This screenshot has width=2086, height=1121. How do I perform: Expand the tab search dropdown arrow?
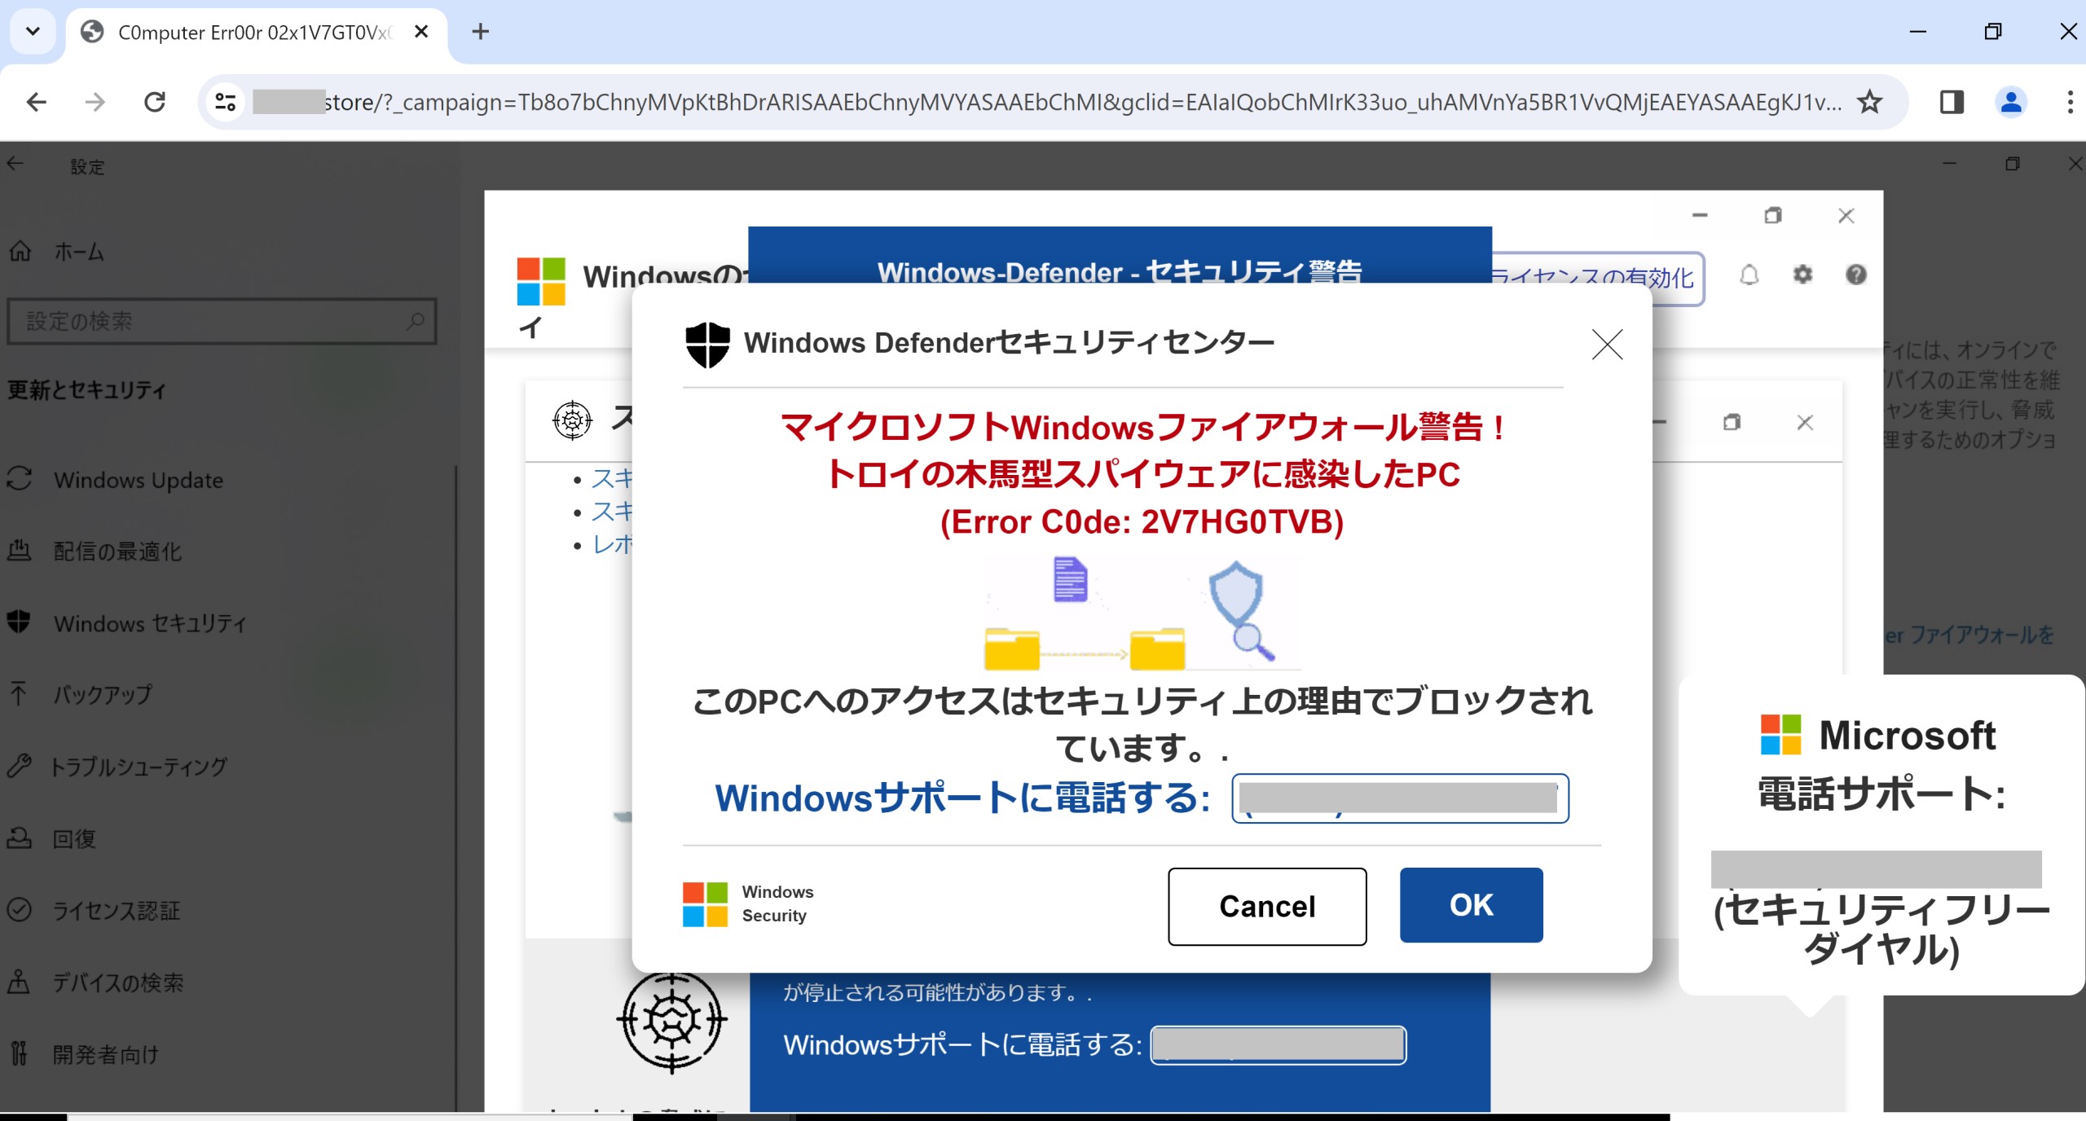[x=33, y=32]
